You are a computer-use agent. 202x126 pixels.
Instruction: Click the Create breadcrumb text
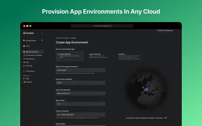pyautogui.click(x=73, y=38)
